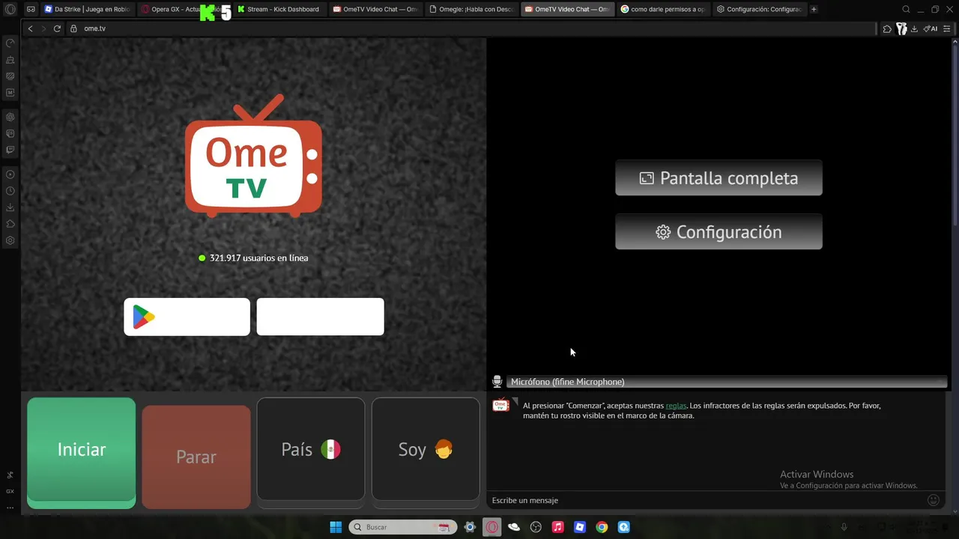The height and width of the screenshot is (539, 959).
Task: Open the ChatGPT icon in Opera sidebar
Action: tap(10, 117)
